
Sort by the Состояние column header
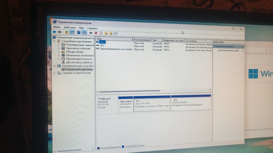pos(198,41)
